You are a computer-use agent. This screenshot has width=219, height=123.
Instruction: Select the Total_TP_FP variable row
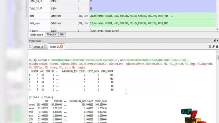click(122, 9)
